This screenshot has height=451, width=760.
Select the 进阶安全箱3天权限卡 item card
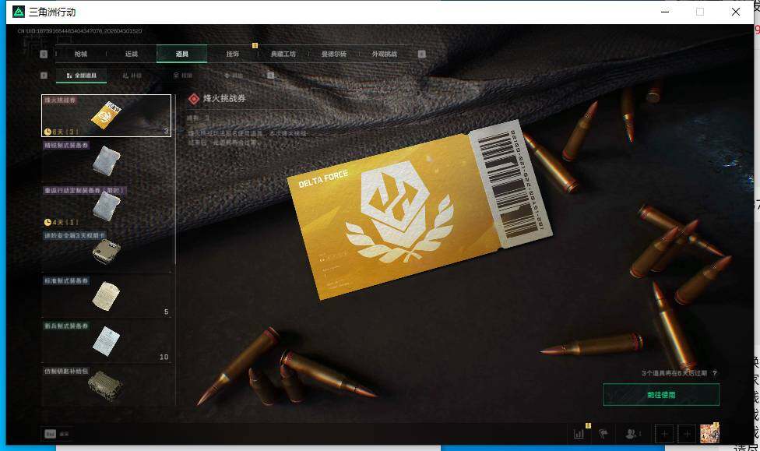coord(106,251)
